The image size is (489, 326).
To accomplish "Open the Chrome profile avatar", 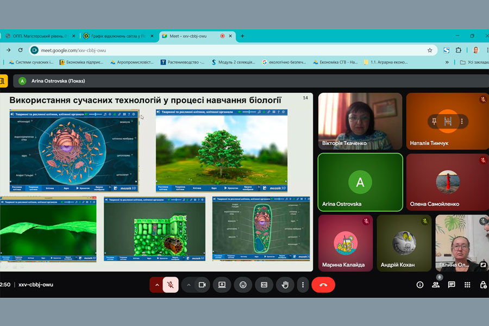I will [476, 50].
